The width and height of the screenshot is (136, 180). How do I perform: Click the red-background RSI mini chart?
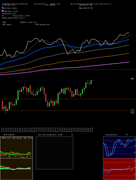pos(119,169)
